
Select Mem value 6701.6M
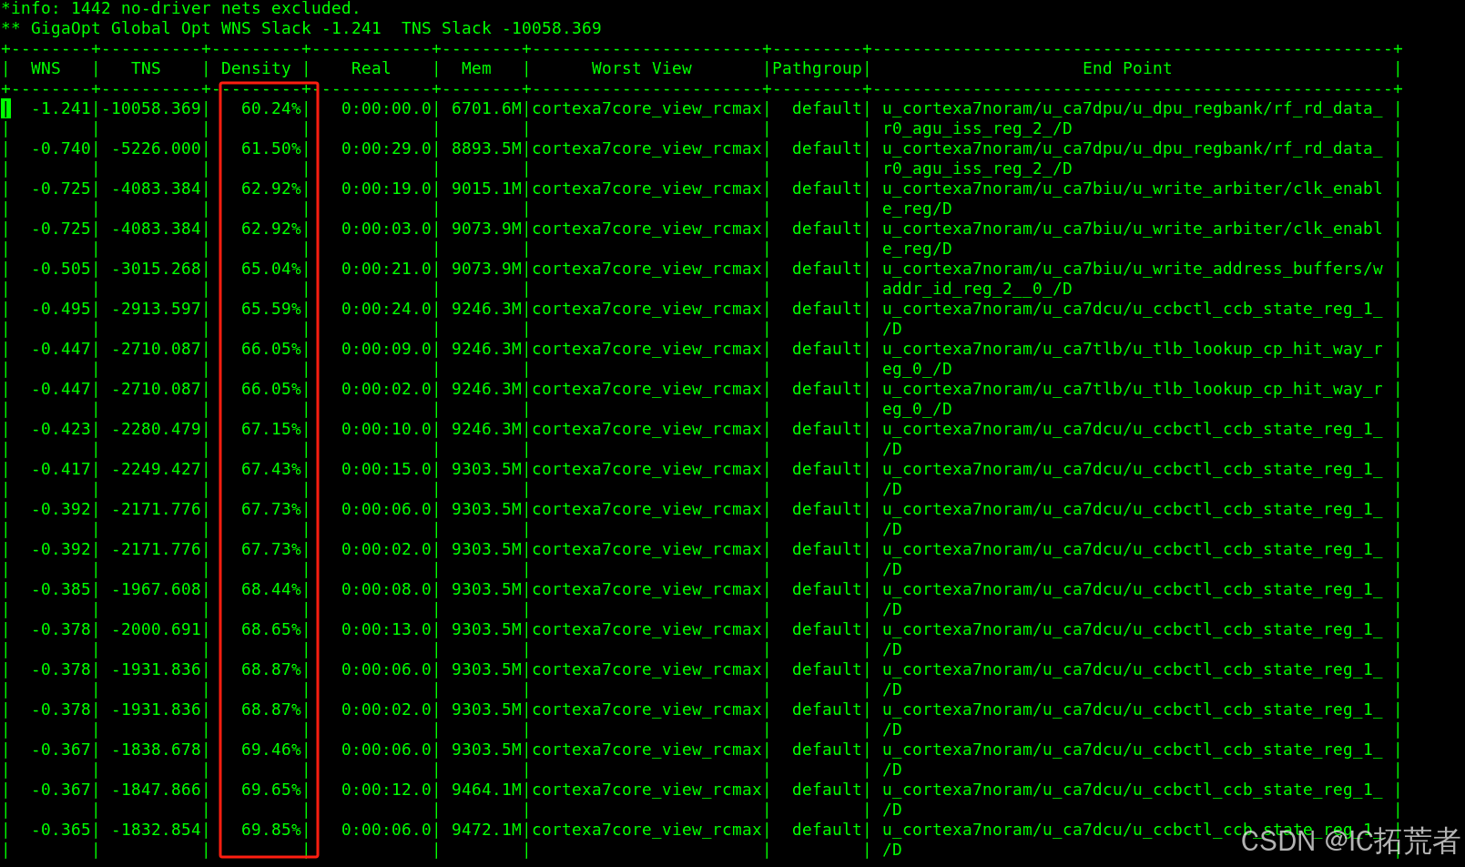point(487,108)
